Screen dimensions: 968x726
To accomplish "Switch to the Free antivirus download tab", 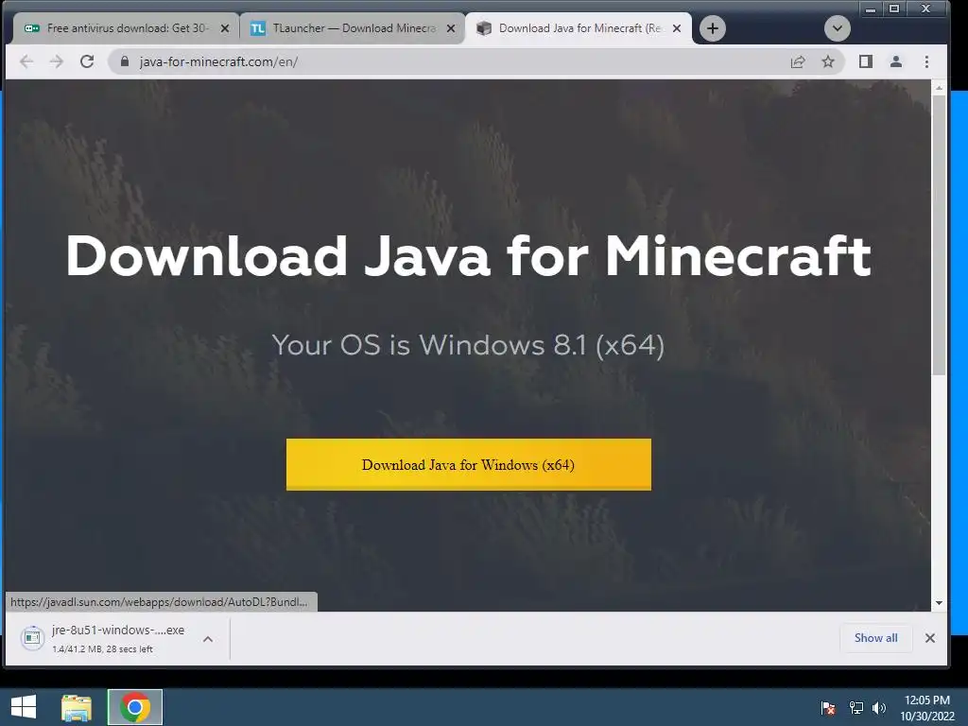I will tap(126, 28).
